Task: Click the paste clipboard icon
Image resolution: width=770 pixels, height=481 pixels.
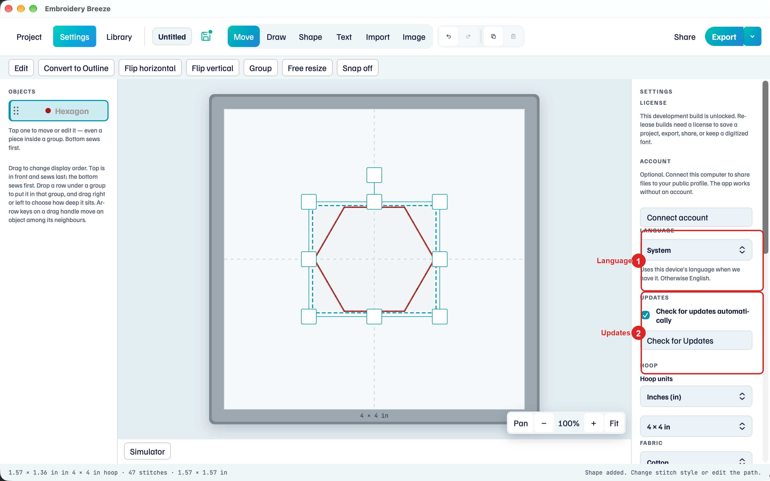Action: tap(513, 37)
